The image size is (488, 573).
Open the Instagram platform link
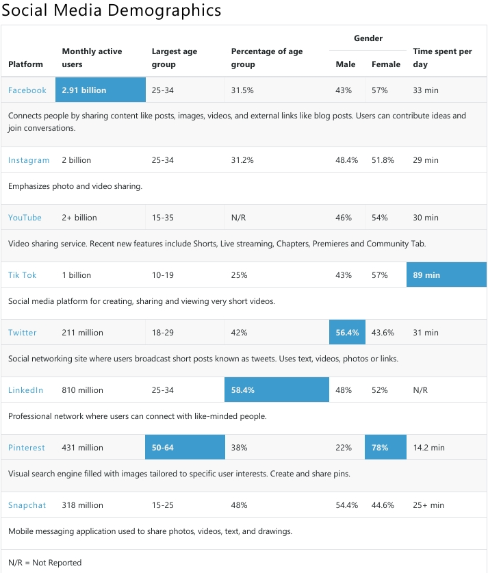point(29,160)
